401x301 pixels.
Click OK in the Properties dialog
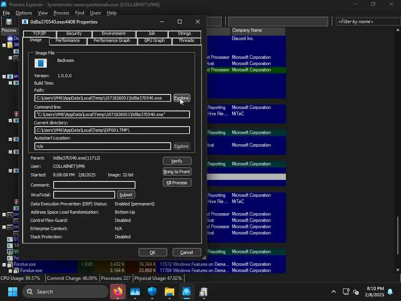coord(153,252)
